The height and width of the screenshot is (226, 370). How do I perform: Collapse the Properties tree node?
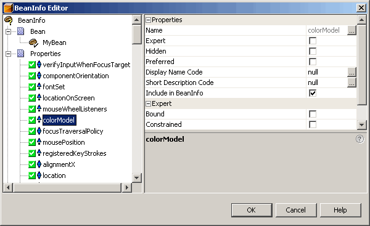(8, 54)
